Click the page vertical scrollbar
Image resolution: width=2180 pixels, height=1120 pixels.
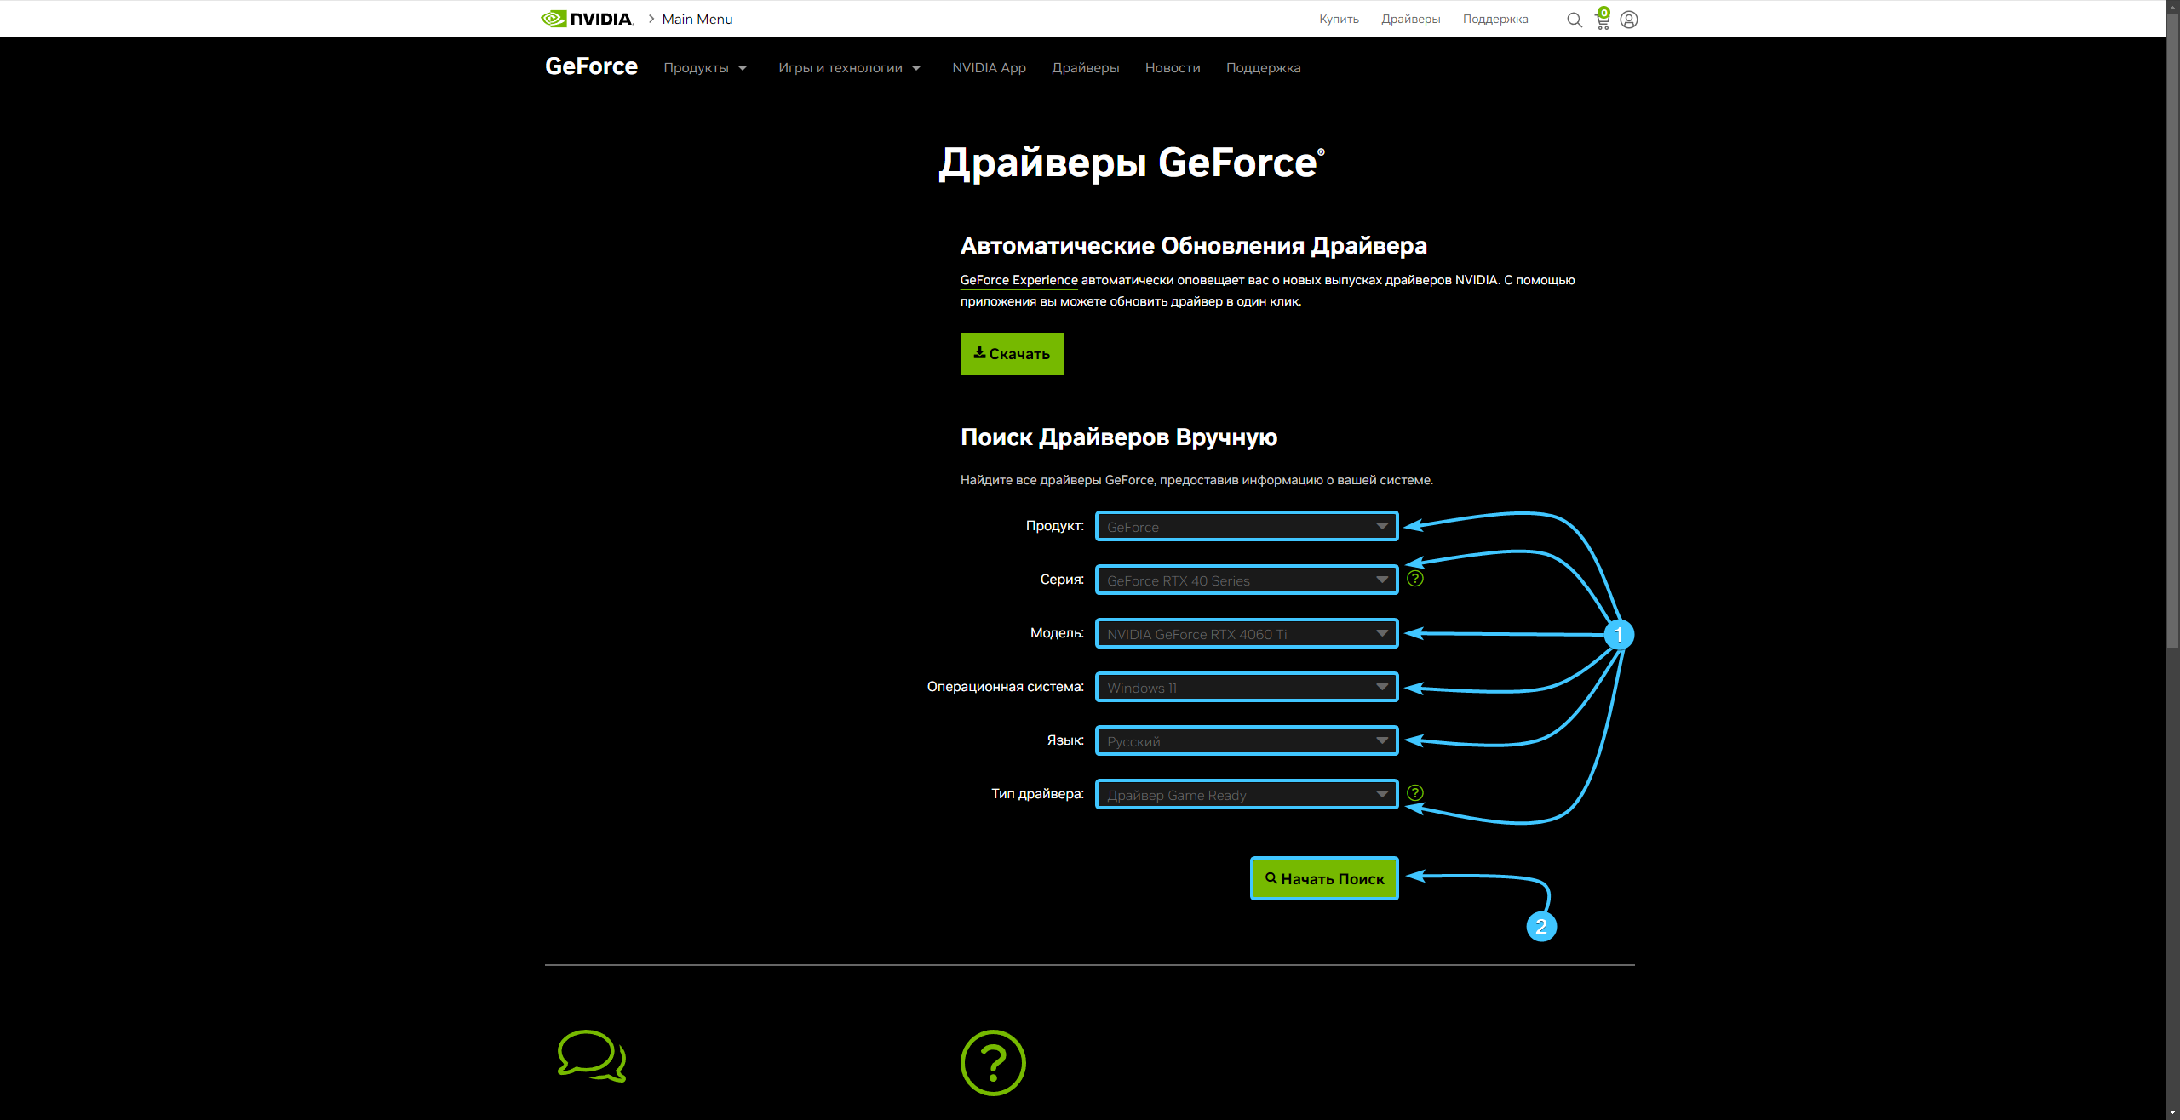pos(2172,332)
